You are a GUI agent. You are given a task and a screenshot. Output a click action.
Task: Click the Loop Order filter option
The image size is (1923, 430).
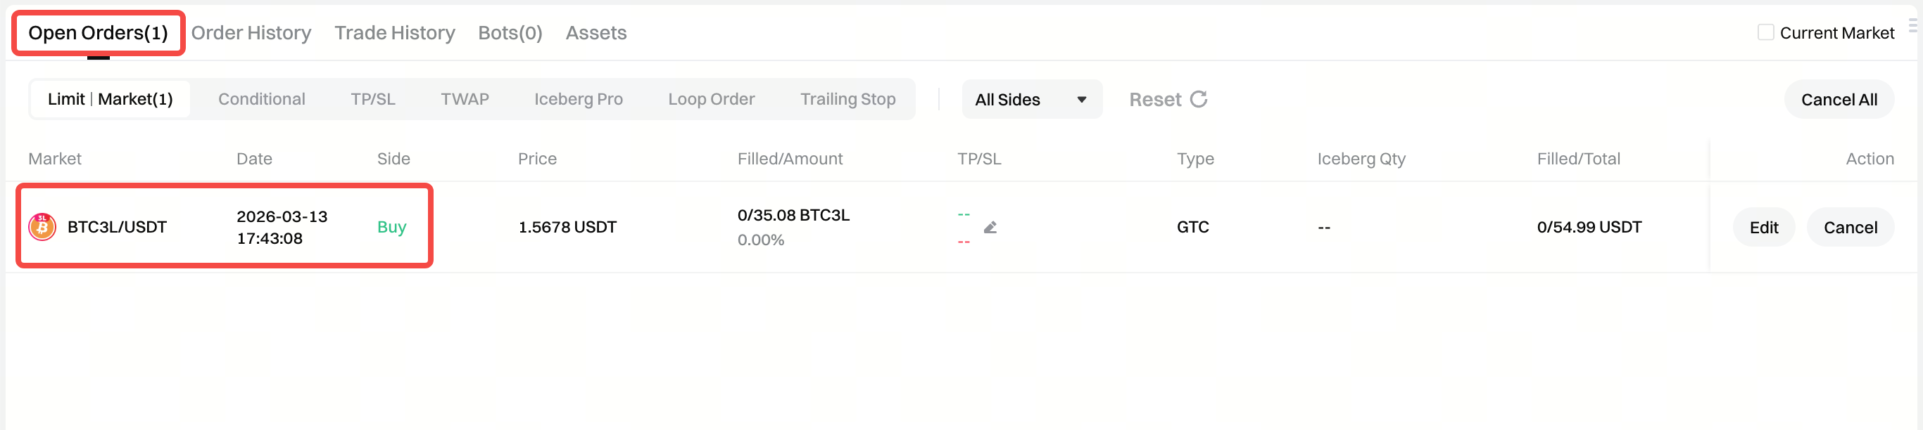[712, 98]
